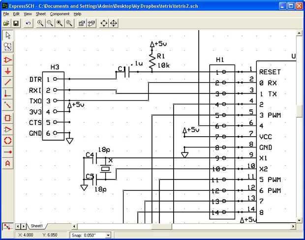This screenshot has height=240, width=305.
Task: Click the CTS pin label on H3
Action: point(35,122)
